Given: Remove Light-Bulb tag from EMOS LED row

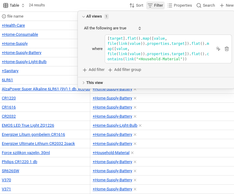Looking at the screenshot, I should click(140, 125).
